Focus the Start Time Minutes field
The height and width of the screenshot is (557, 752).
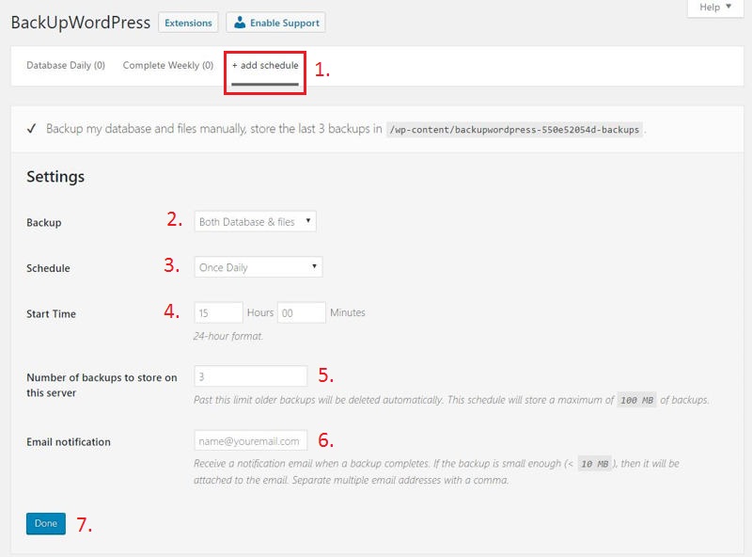(301, 312)
